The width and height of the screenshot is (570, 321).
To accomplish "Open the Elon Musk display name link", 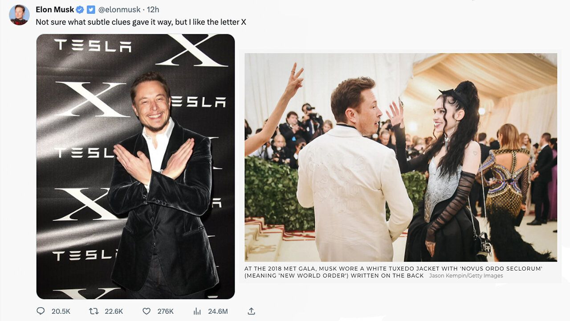I will coord(55,9).
